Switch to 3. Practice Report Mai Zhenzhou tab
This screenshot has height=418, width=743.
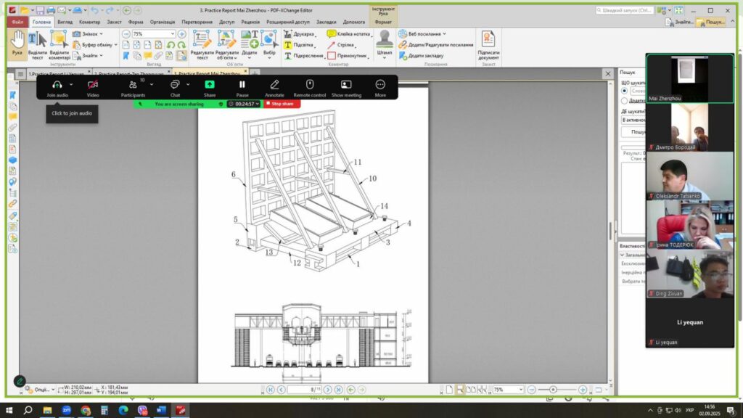210,73
